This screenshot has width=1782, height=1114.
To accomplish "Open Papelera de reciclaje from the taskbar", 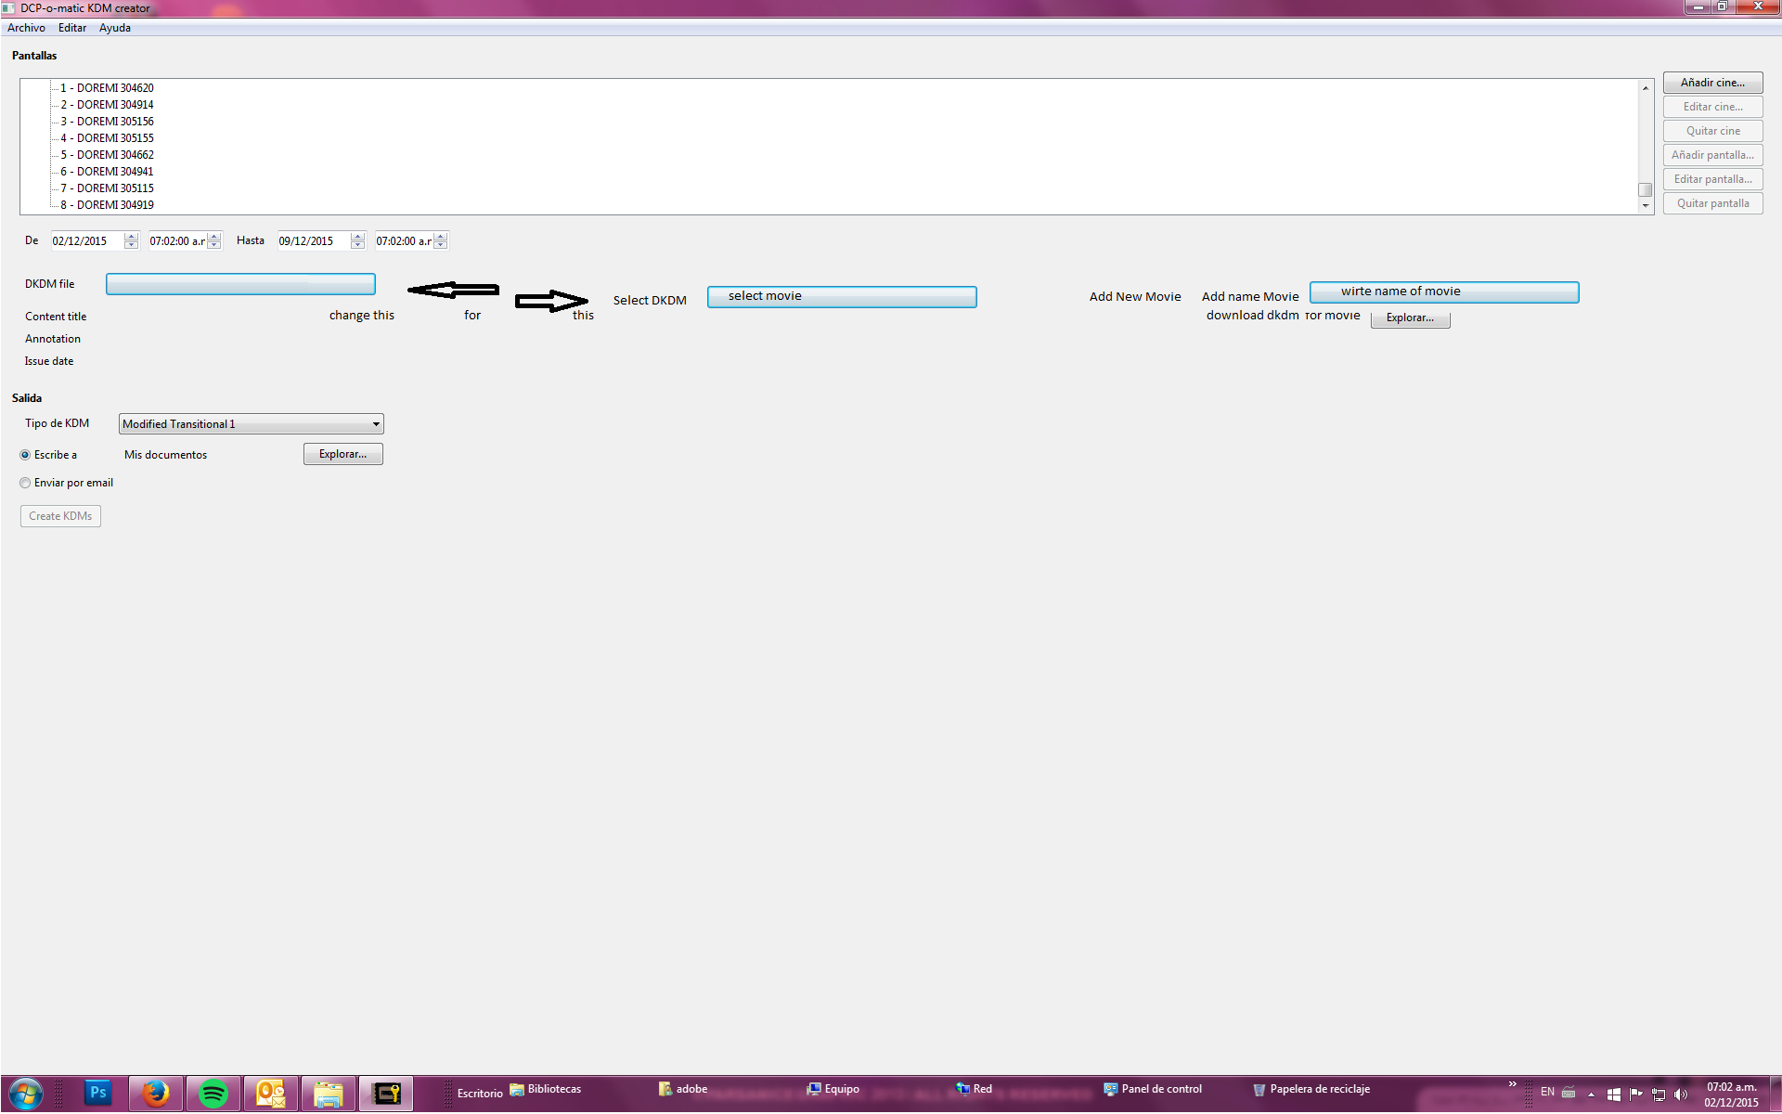I will click(1311, 1090).
